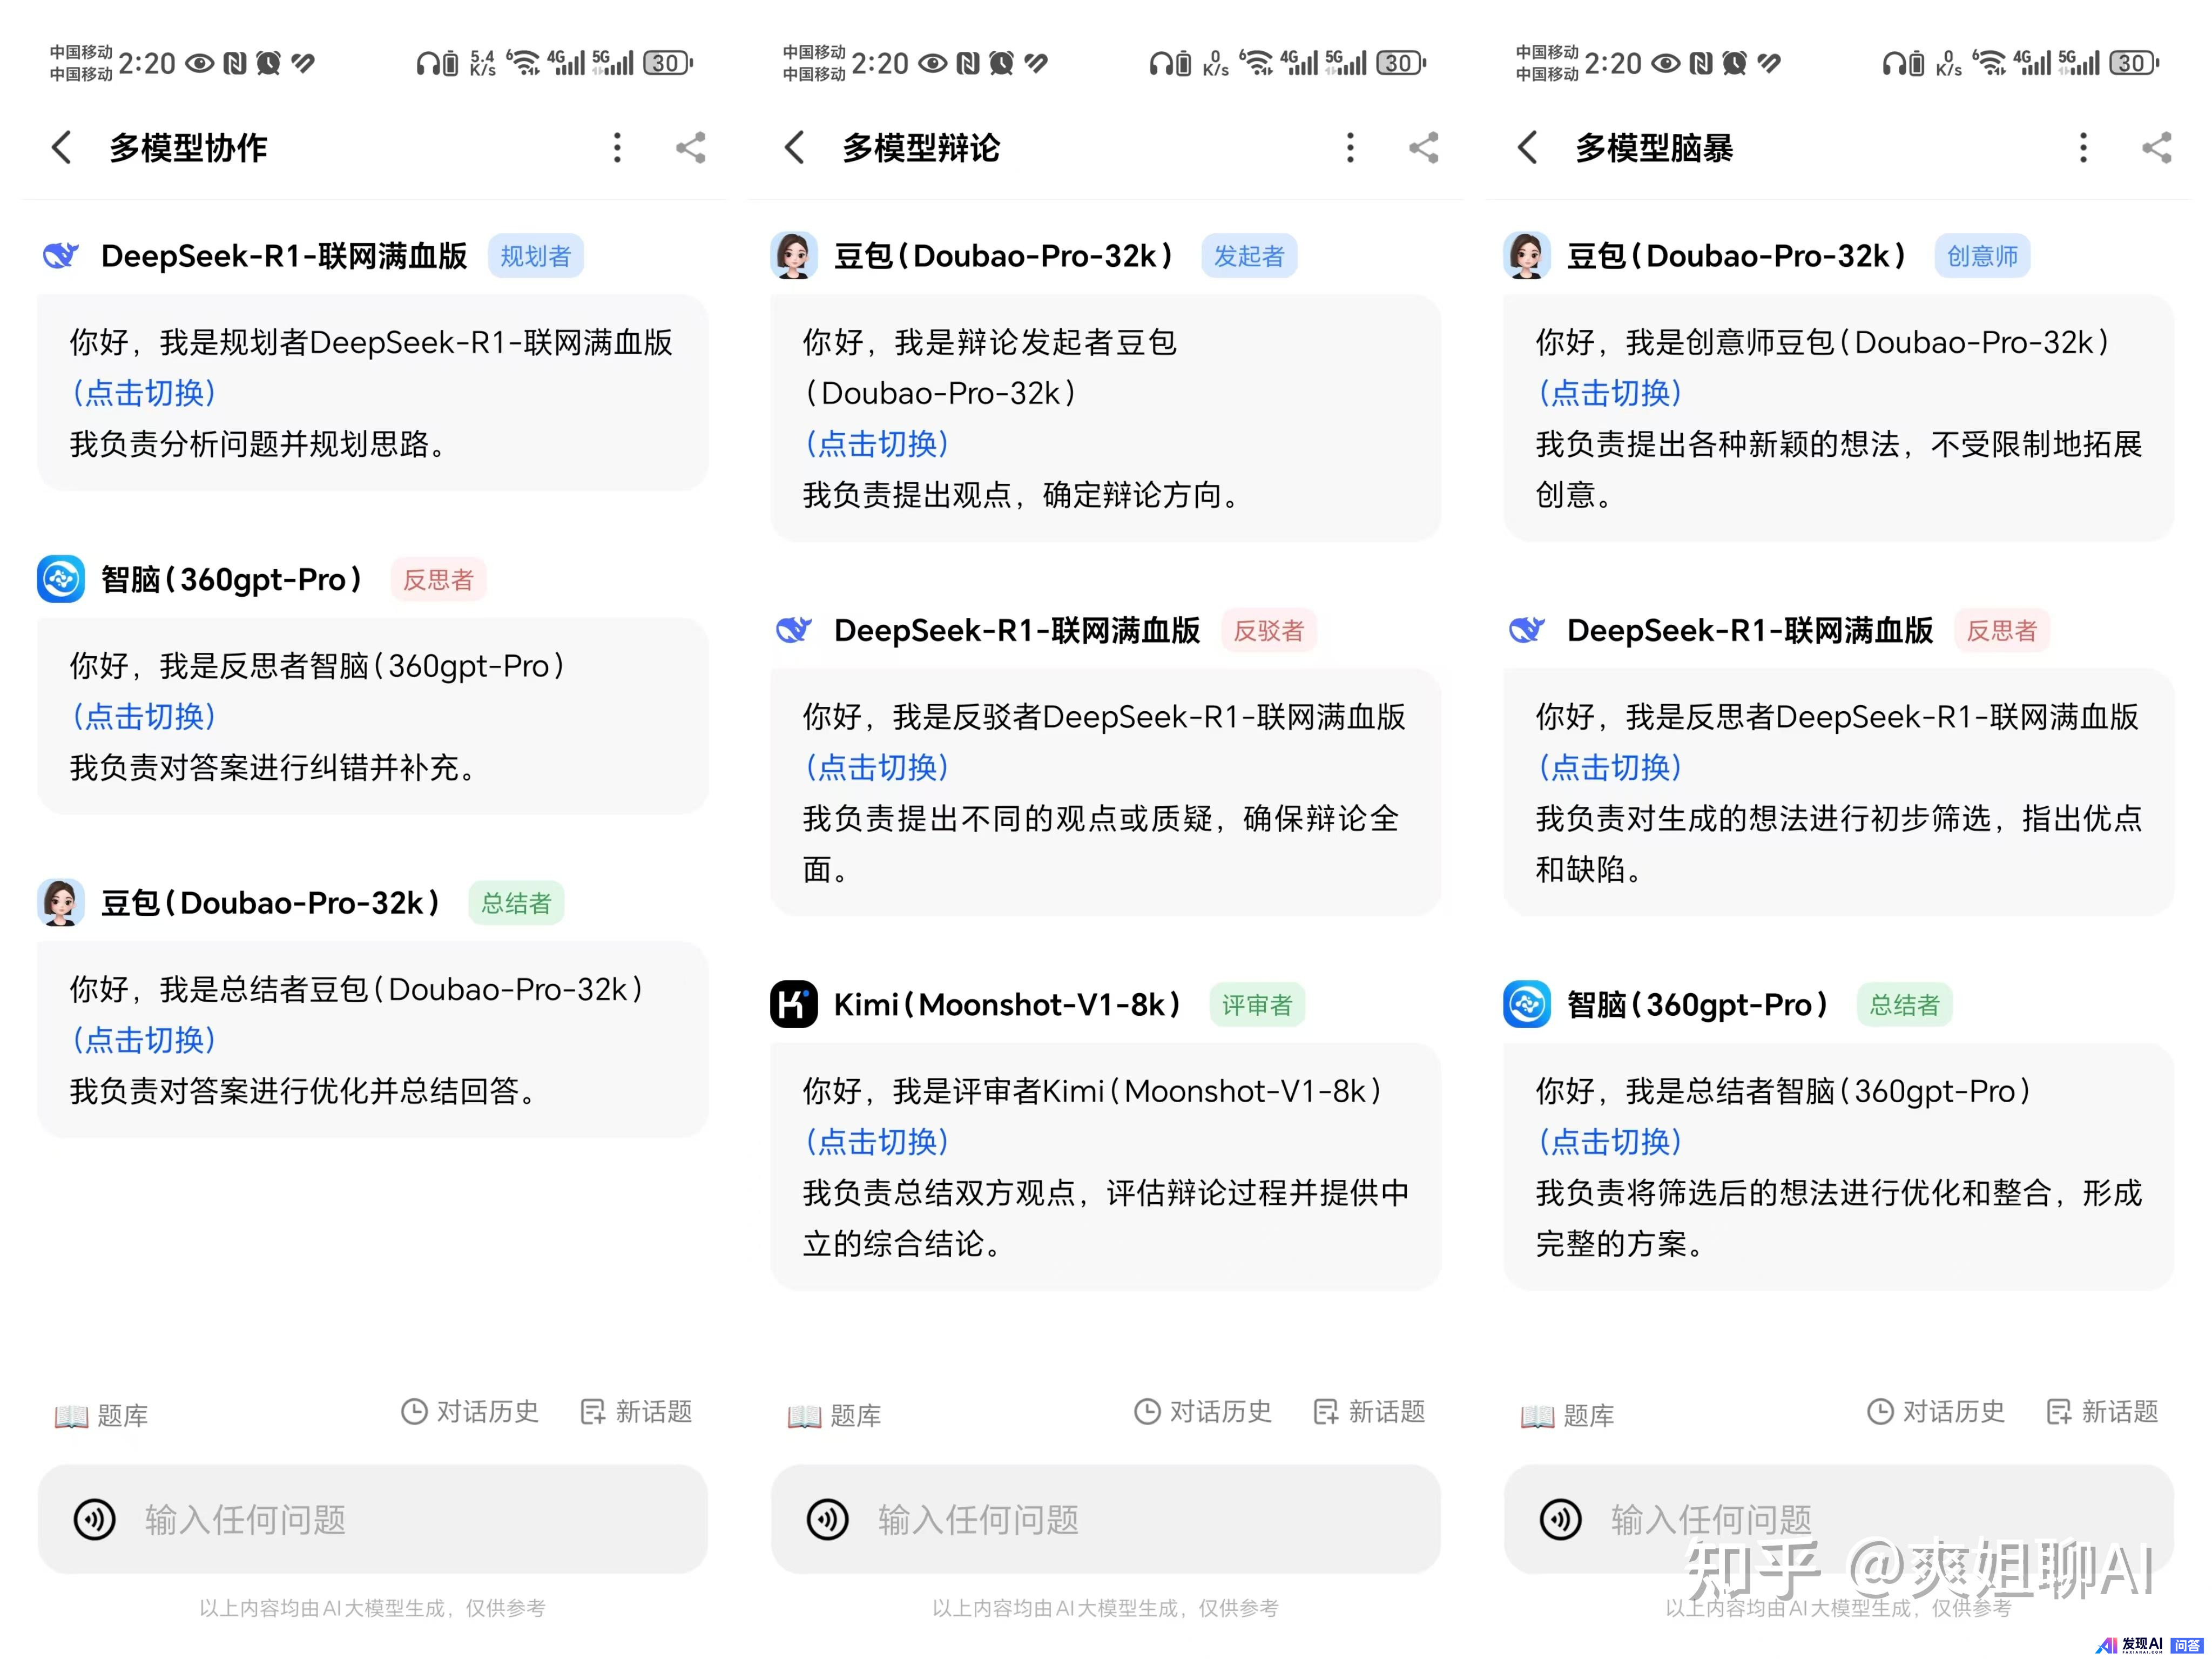Viewport: 2212px width, 1659px height.
Task: Start 新话题 in 多模型脑暴
Action: coord(2102,1412)
